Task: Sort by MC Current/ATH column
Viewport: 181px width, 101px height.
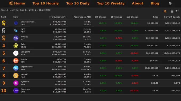Action: click(58, 17)
